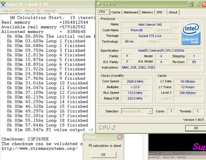Click the L1 Trace value 12 Kuops

(x=187, y=87)
